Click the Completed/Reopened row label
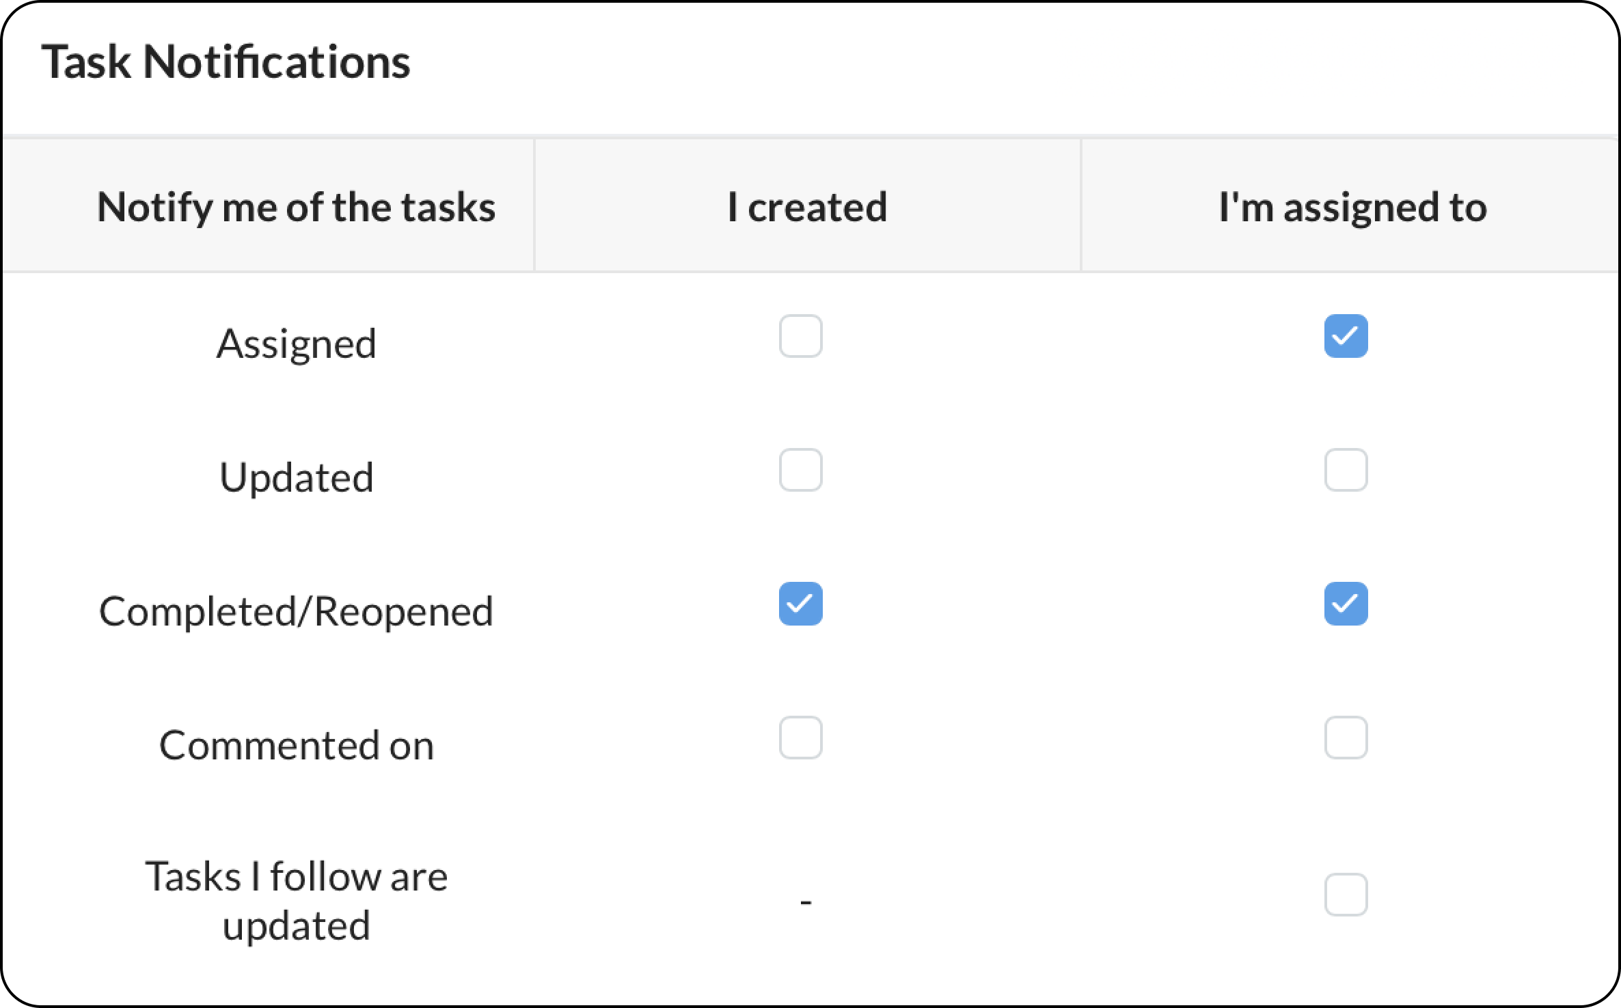The height and width of the screenshot is (1008, 1621). [x=296, y=611]
